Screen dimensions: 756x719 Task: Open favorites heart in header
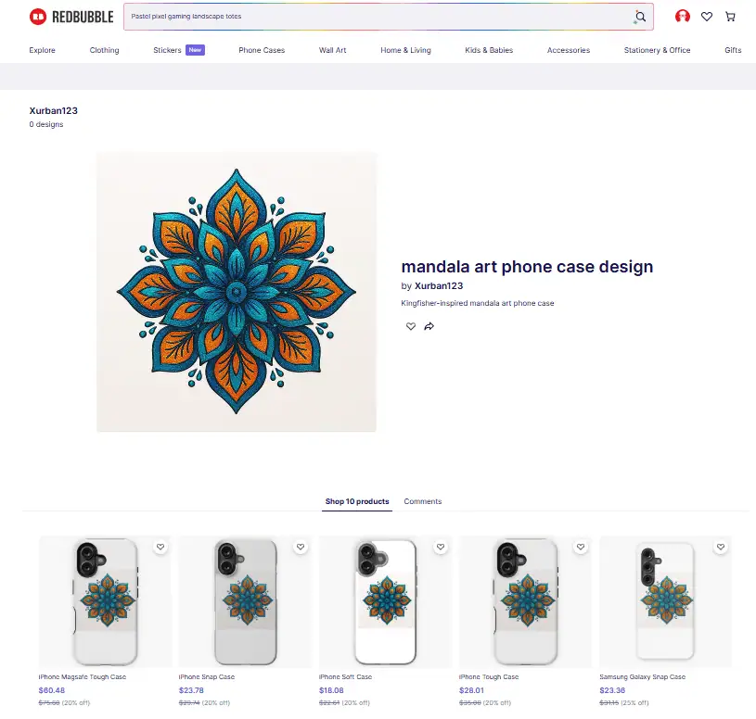click(x=706, y=17)
